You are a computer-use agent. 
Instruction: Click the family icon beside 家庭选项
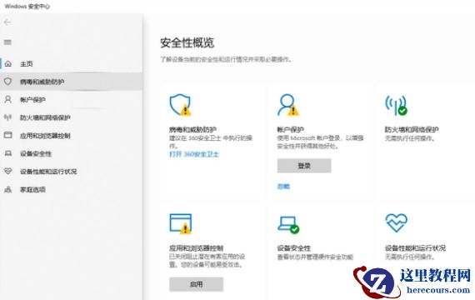click(7, 189)
